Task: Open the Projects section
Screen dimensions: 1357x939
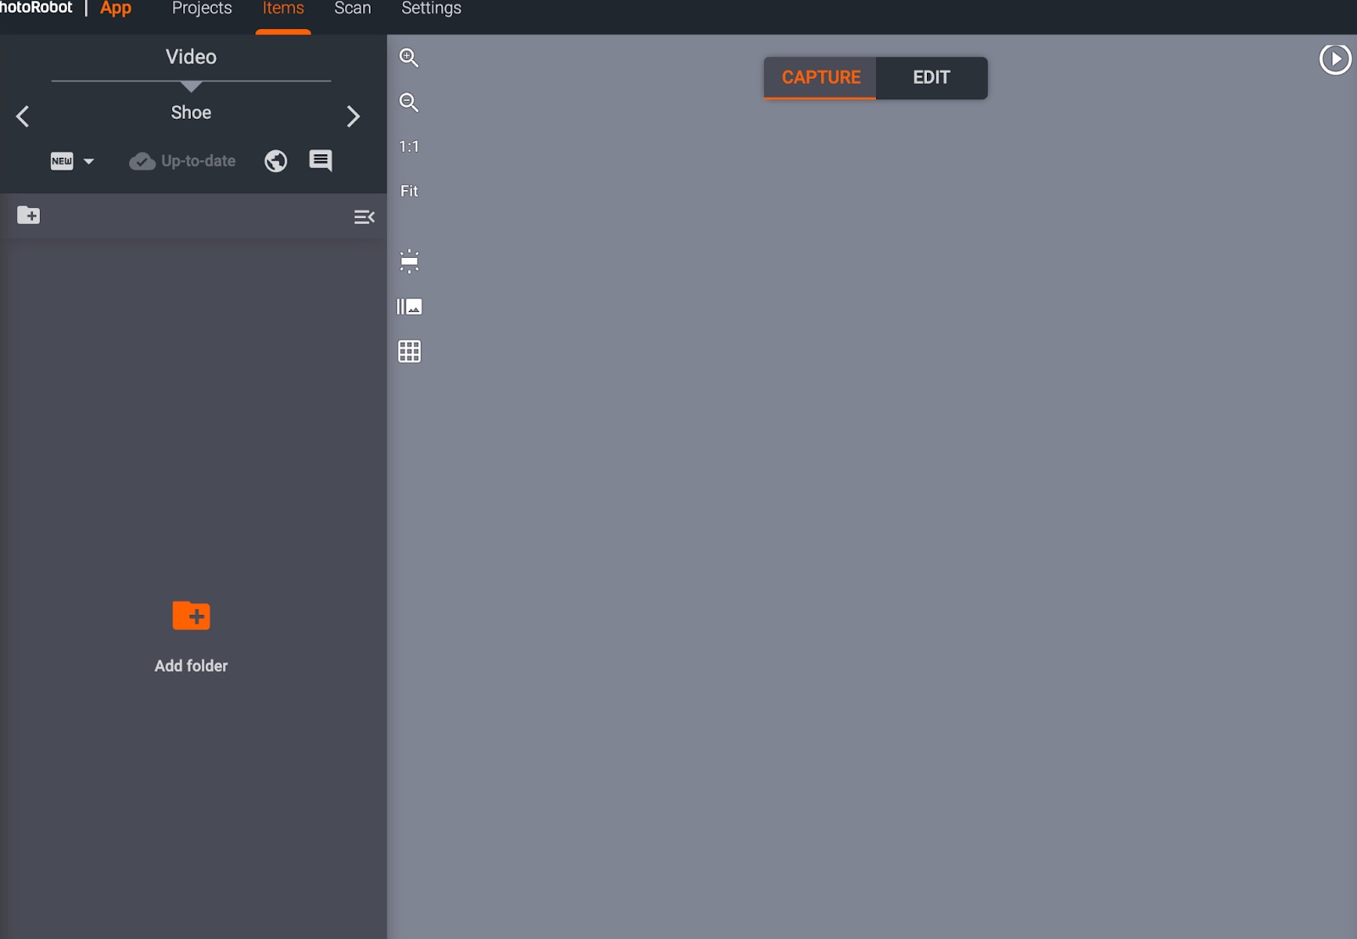Action: tap(201, 8)
